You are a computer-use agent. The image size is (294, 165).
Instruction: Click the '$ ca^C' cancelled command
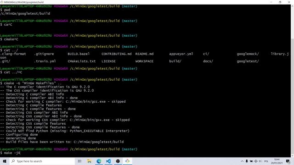pos(6,24)
